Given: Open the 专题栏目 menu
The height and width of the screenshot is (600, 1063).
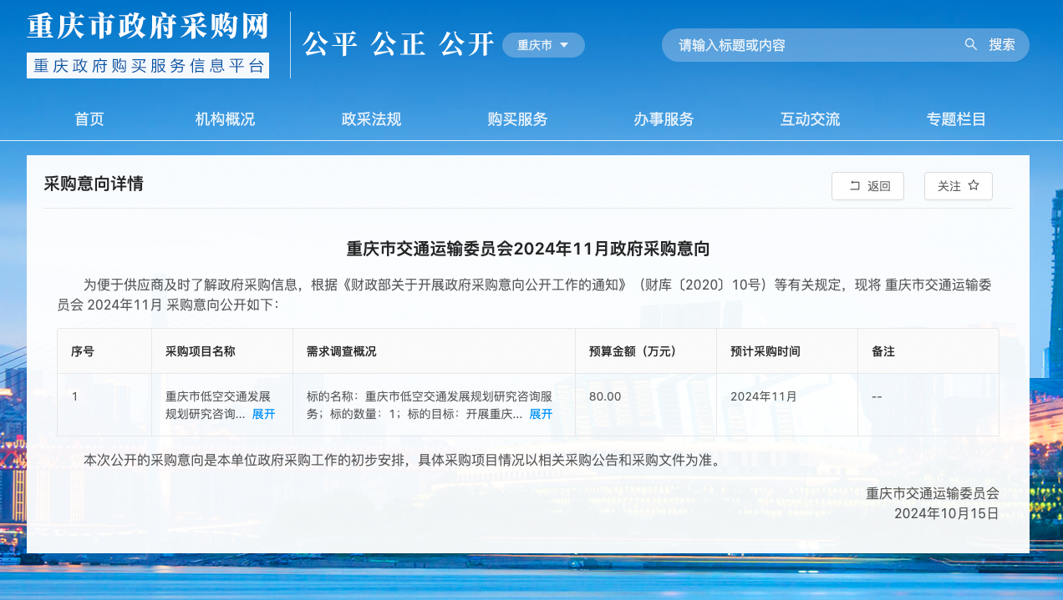Looking at the screenshot, I should [956, 119].
